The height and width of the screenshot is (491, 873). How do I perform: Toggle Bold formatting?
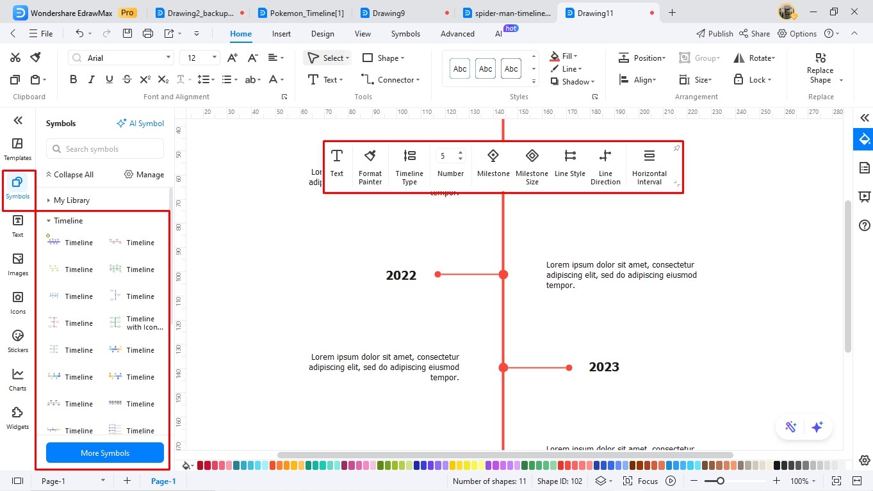tap(74, 79)
